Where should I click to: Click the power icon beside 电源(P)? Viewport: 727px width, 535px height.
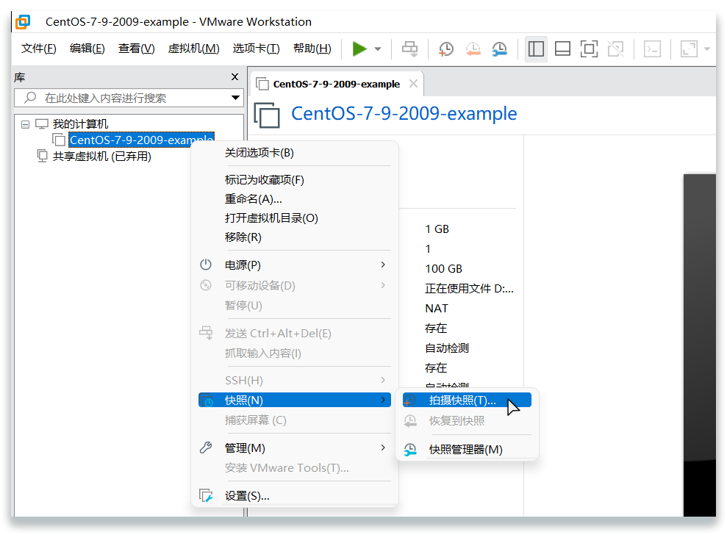206,265
